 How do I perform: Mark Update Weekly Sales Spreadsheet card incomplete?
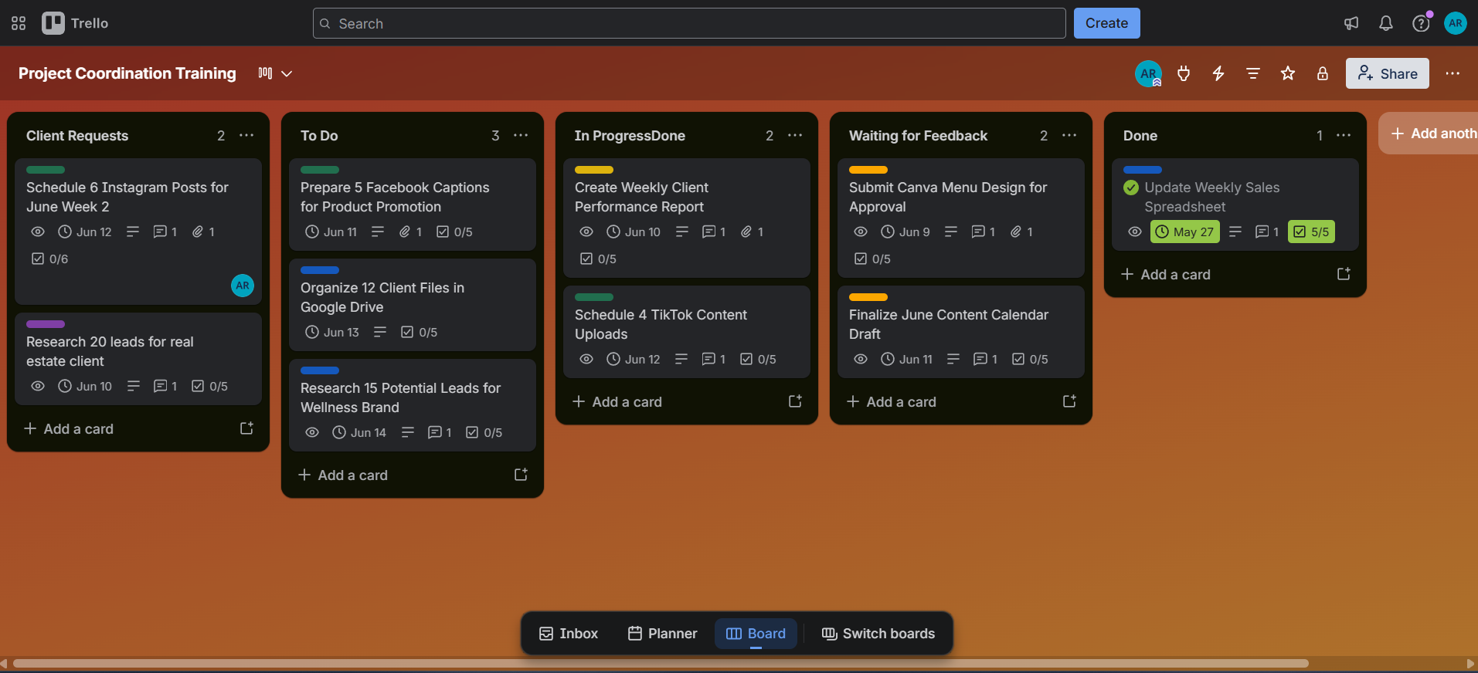pos(1131,188)
